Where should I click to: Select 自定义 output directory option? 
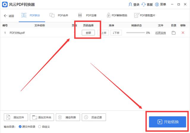point(44,127)
